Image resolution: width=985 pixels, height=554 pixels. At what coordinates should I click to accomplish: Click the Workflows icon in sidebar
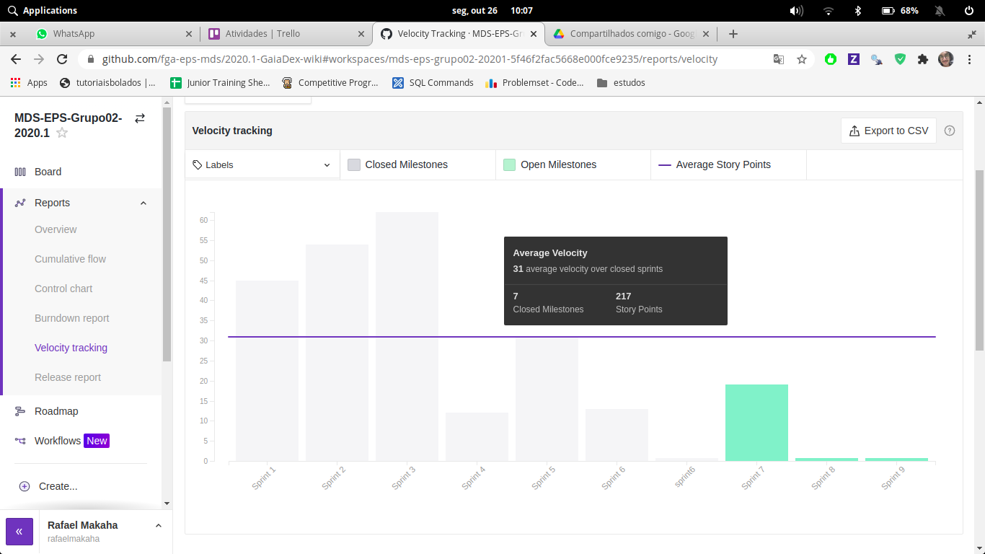[20, 441]
